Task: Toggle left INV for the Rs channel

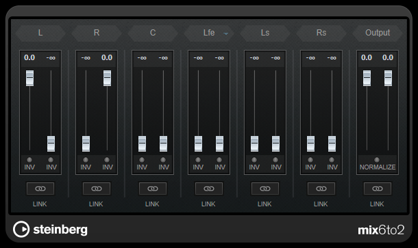Action: [310, 160]
